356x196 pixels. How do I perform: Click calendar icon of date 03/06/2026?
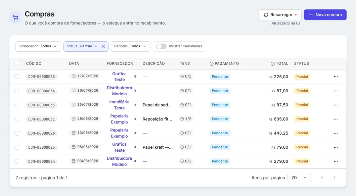point(74,161)
